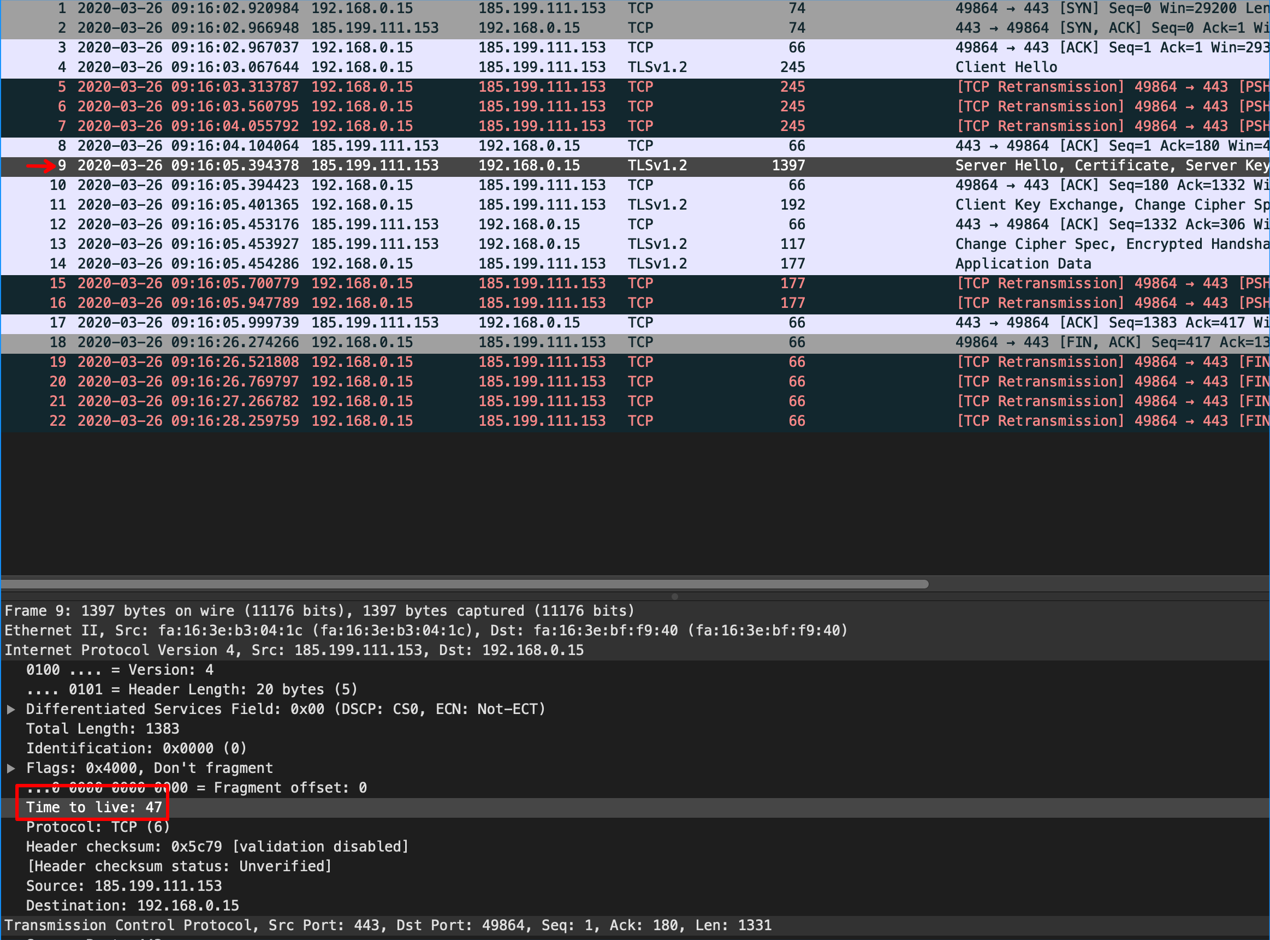Select last packet 22 retransmission row

coord(569,421)
